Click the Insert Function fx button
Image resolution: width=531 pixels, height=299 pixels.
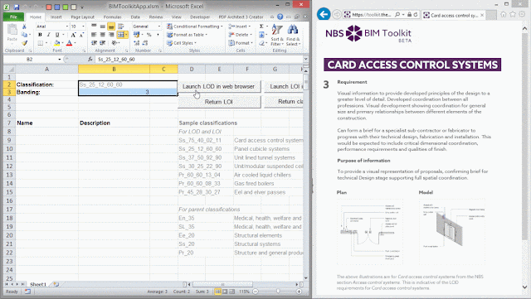(90, 59)
